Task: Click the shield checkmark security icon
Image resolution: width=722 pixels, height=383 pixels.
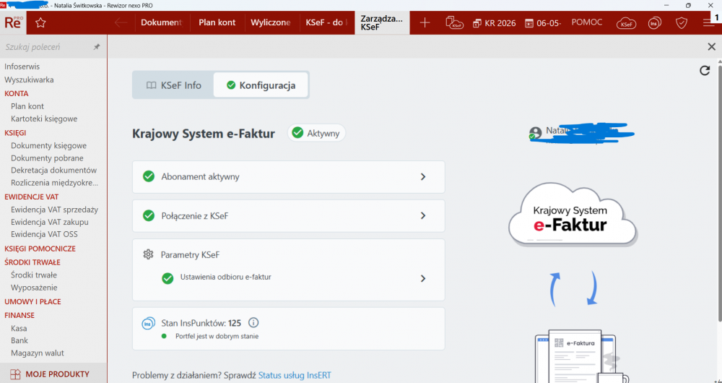Action: (682, 23)
